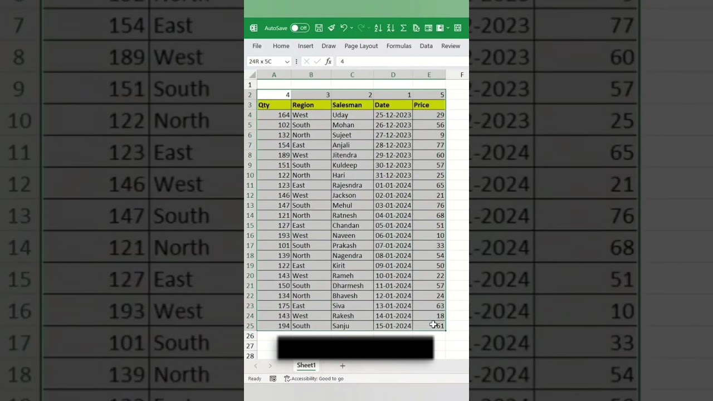Click the Cancel X formula icon

click(306, 61)
